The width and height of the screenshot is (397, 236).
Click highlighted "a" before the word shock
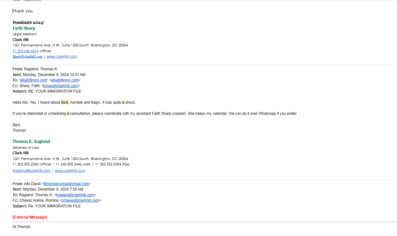tap(123, 102)
